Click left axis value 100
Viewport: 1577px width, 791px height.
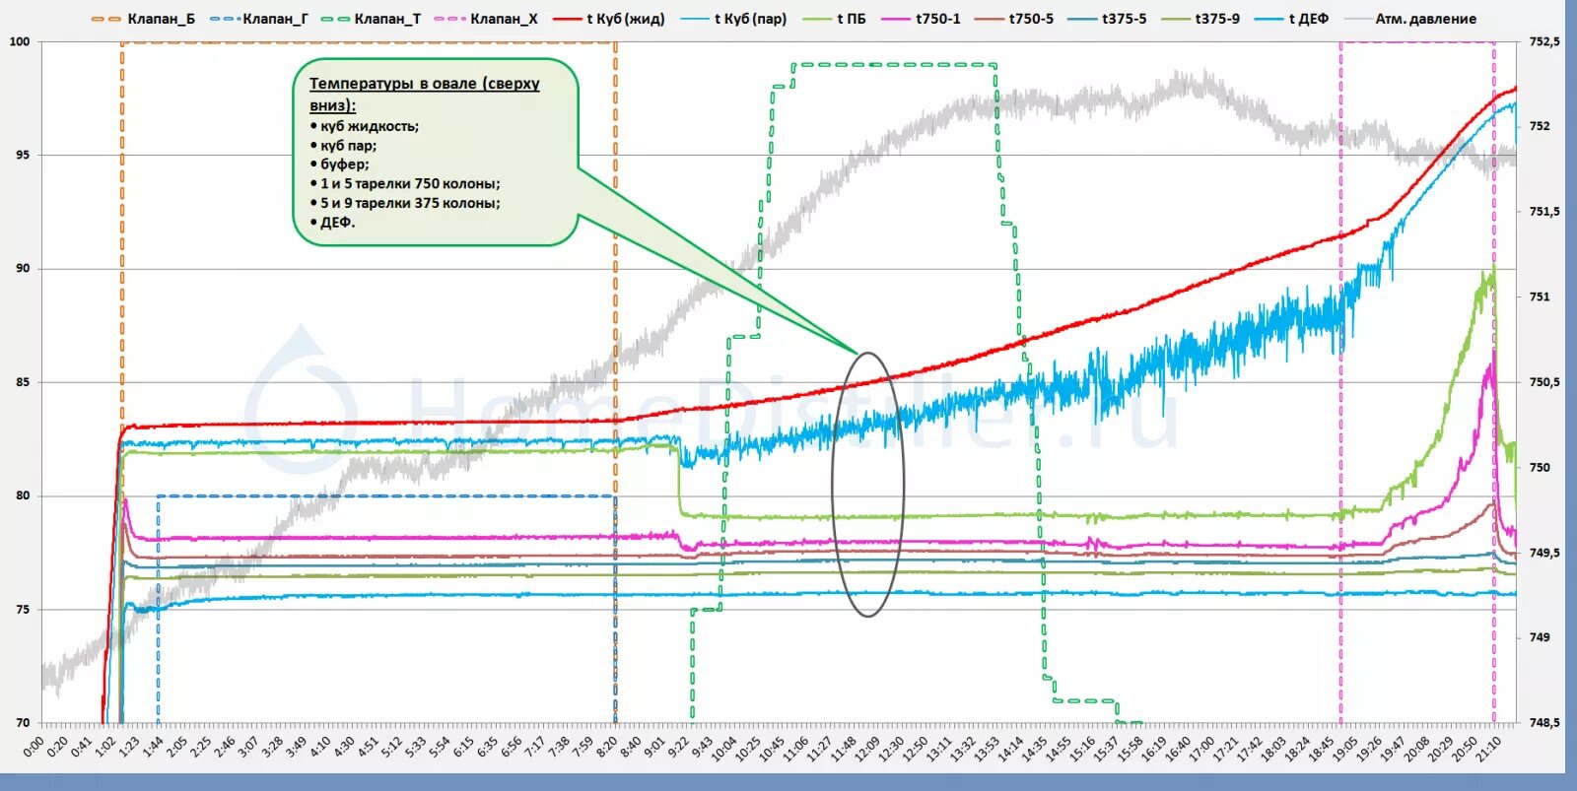point(20,41)
